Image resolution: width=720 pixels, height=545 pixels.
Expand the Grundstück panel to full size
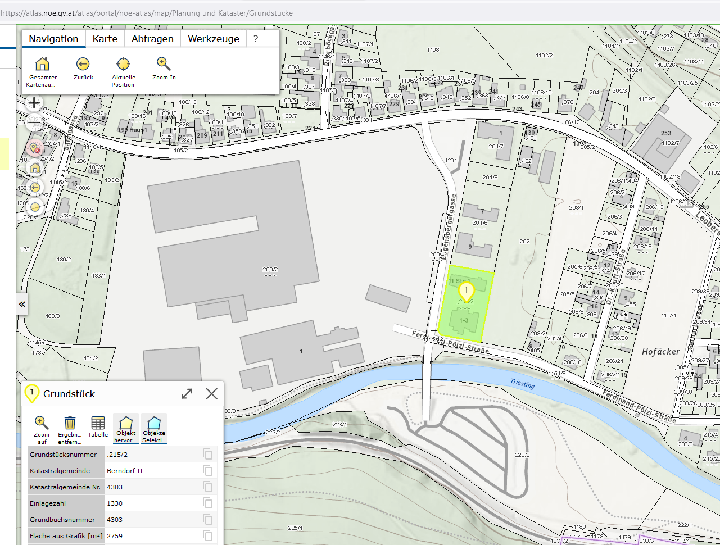187,394
